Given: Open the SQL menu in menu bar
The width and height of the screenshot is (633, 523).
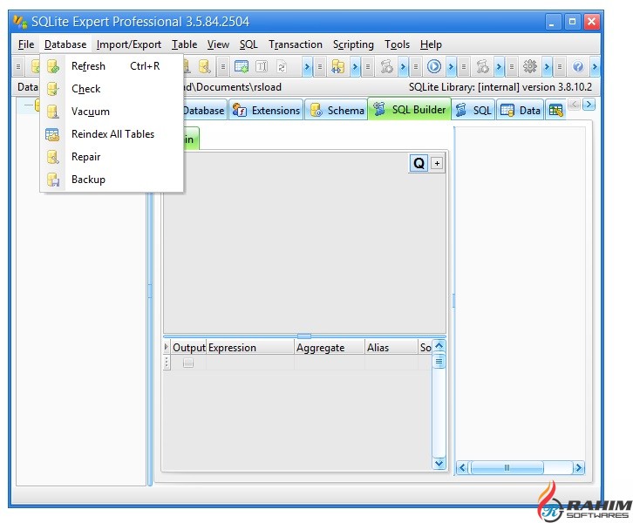Looking at the screenshot, I should 248,44.
